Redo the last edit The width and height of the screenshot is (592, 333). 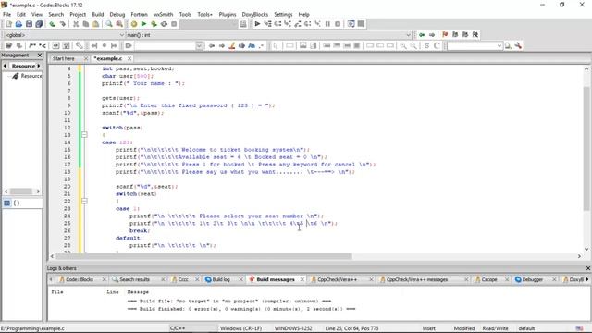click(62, 24)
